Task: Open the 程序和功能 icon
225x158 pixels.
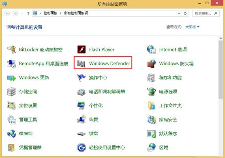Action: click(x=151, y=78)
